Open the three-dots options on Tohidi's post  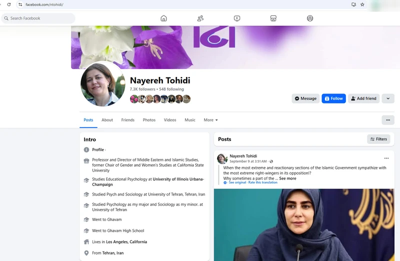point(386,158)
